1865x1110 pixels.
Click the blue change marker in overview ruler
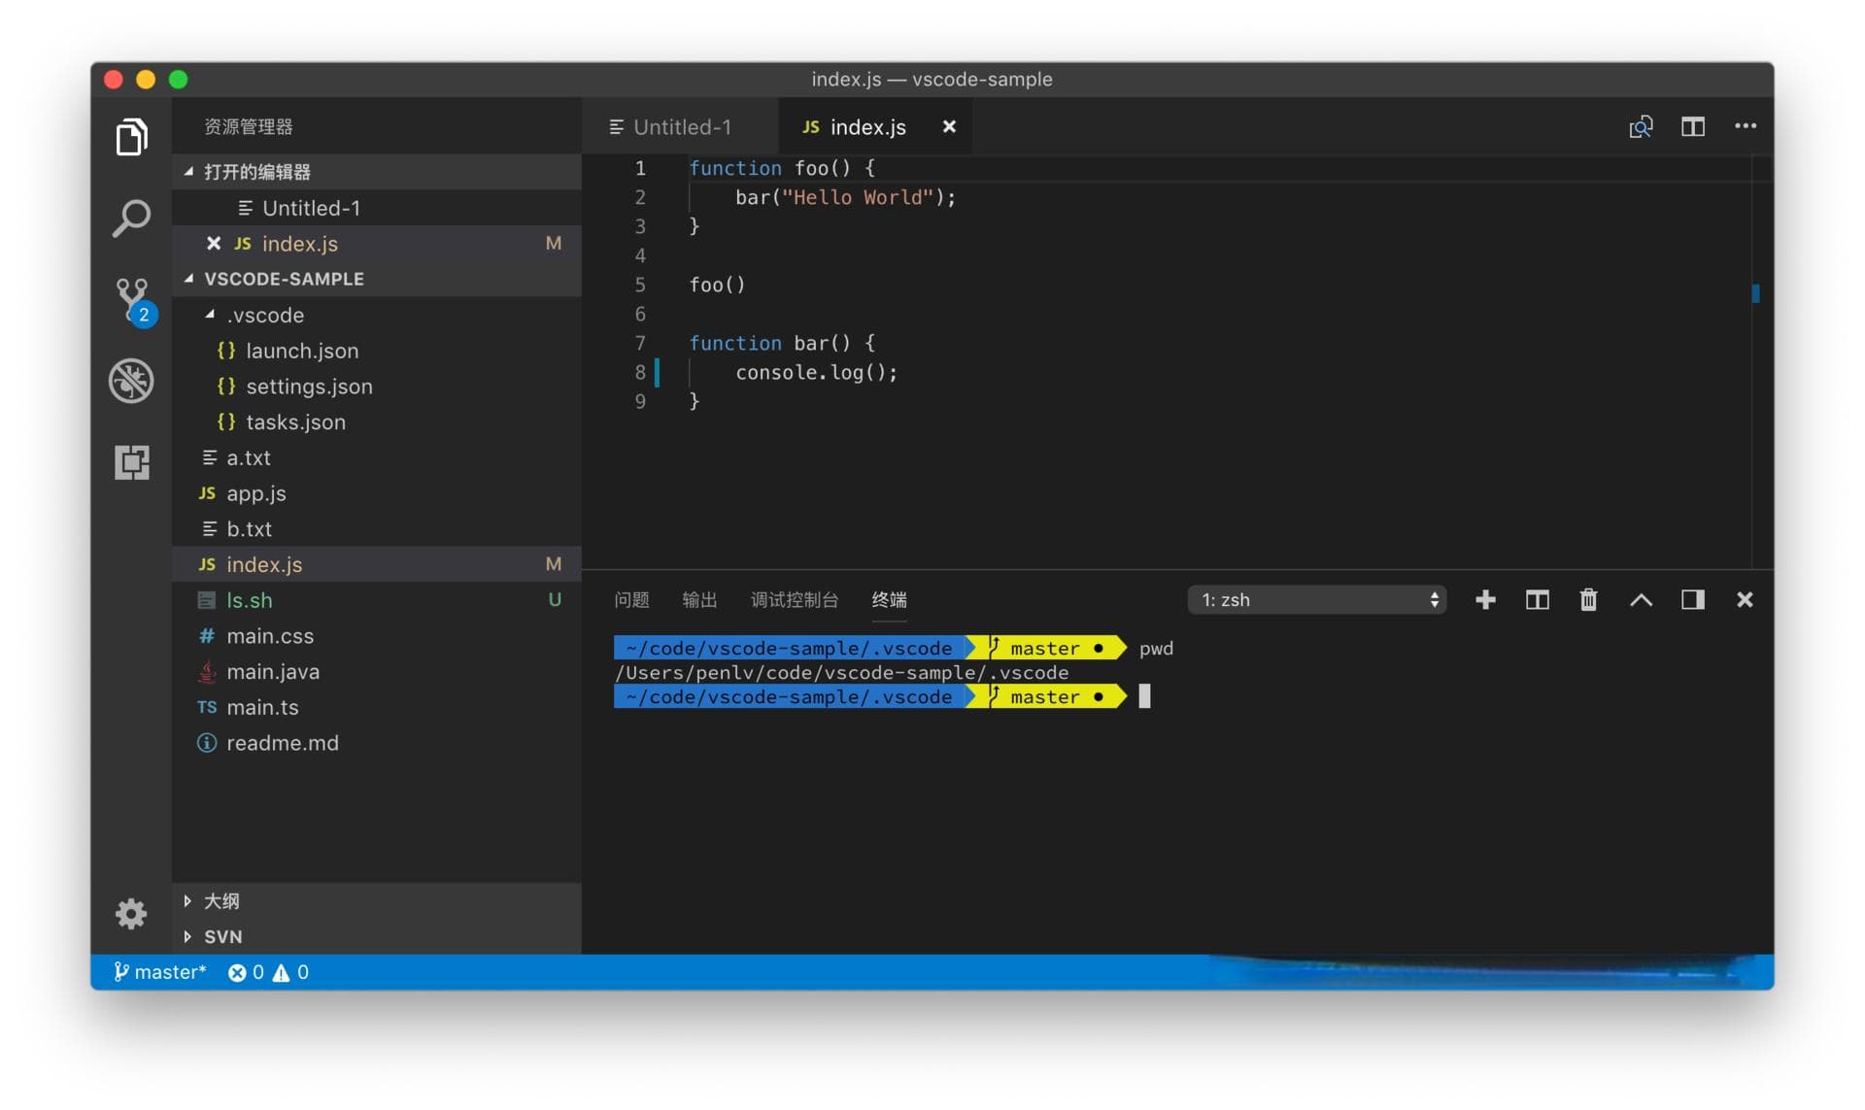(x=1755, y=293)
